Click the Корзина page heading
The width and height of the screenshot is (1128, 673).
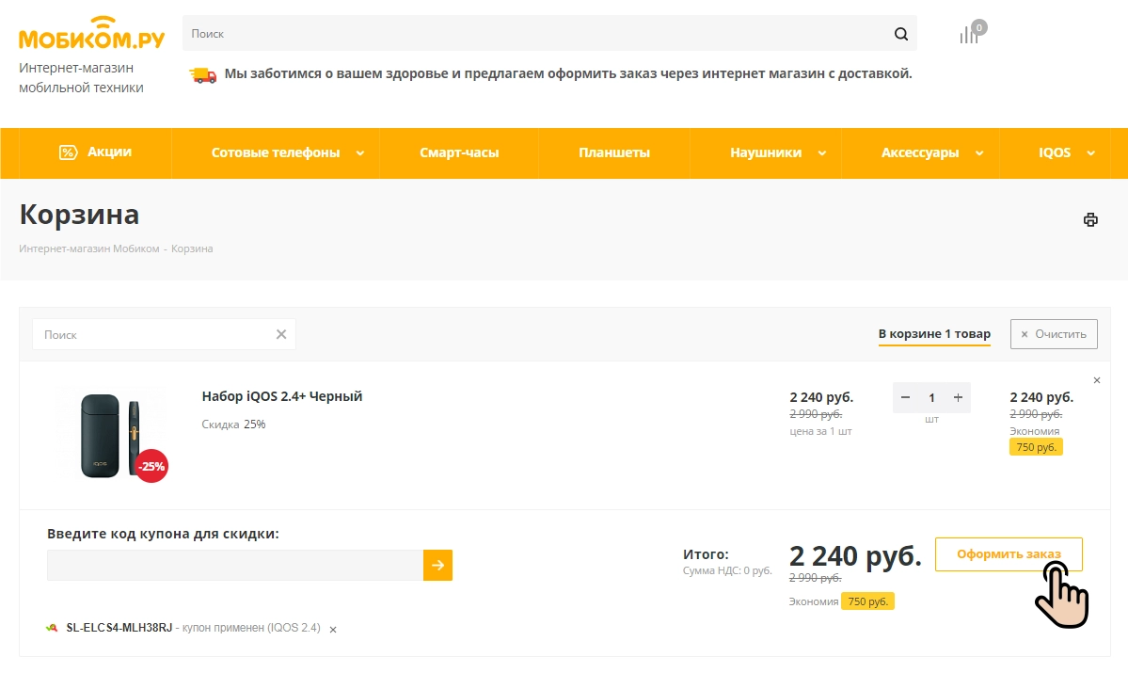(79, 215)
